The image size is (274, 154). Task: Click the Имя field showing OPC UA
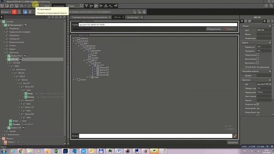click(264, 30)
